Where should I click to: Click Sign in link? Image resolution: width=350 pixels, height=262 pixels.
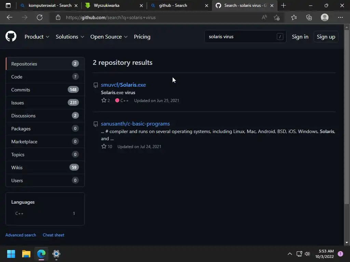point(300,37)
